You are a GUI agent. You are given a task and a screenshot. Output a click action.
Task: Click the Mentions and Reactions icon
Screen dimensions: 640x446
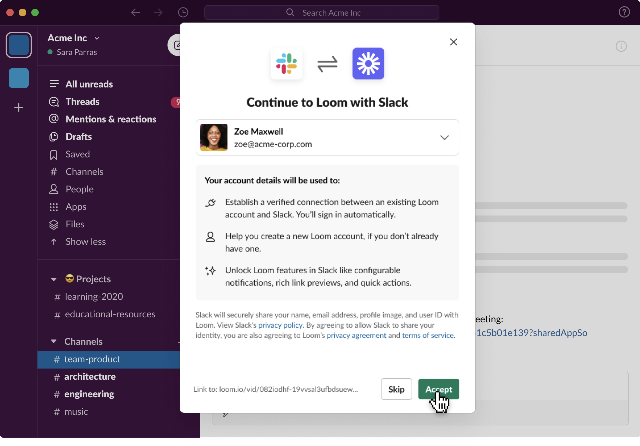click(53, 119)
